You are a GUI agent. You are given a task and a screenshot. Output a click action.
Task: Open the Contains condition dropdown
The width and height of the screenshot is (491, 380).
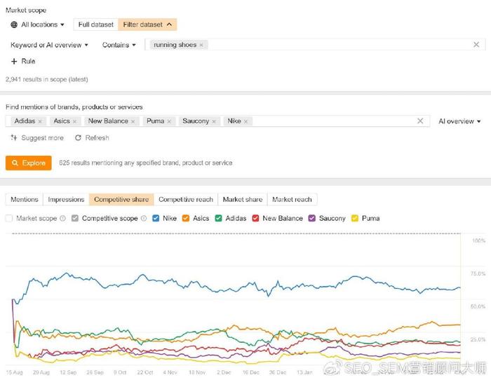click(119, 45)
